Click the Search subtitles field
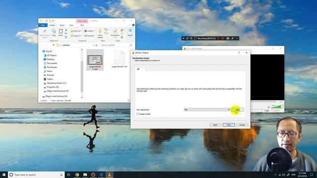 pos(116,45)
